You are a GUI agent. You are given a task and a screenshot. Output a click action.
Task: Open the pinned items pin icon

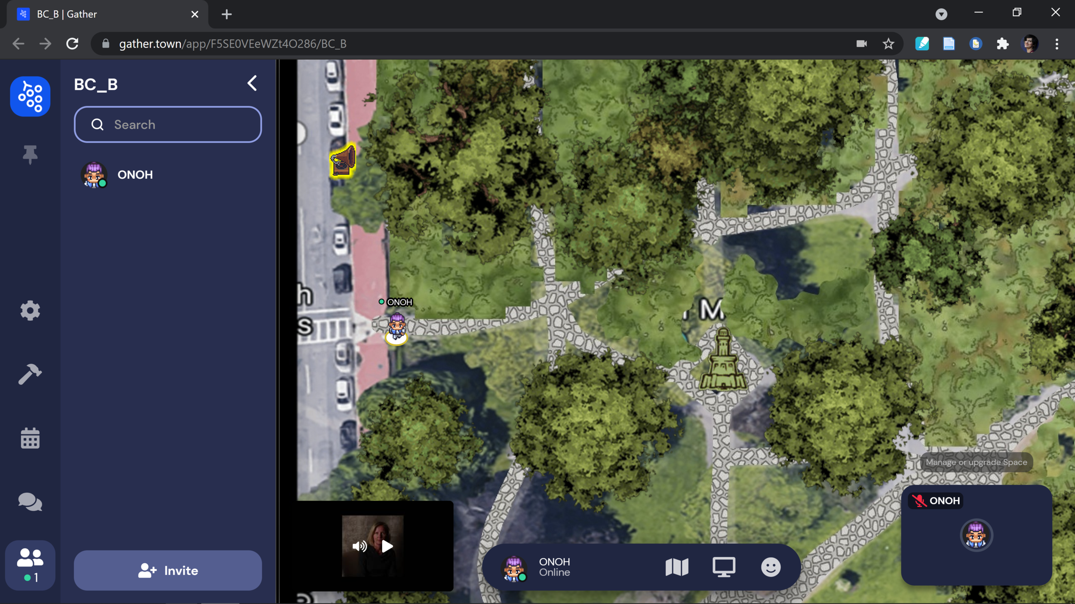point(30,155)
